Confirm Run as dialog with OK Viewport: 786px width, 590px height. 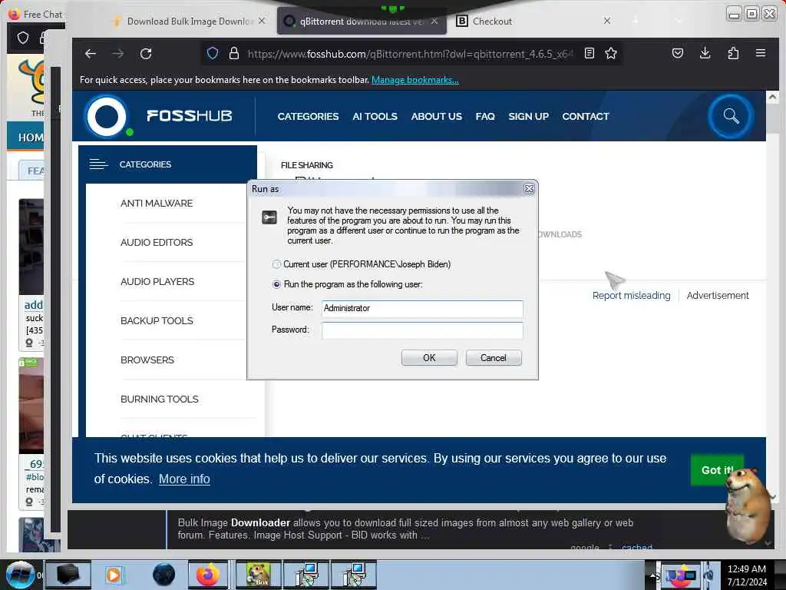[429, 358]
